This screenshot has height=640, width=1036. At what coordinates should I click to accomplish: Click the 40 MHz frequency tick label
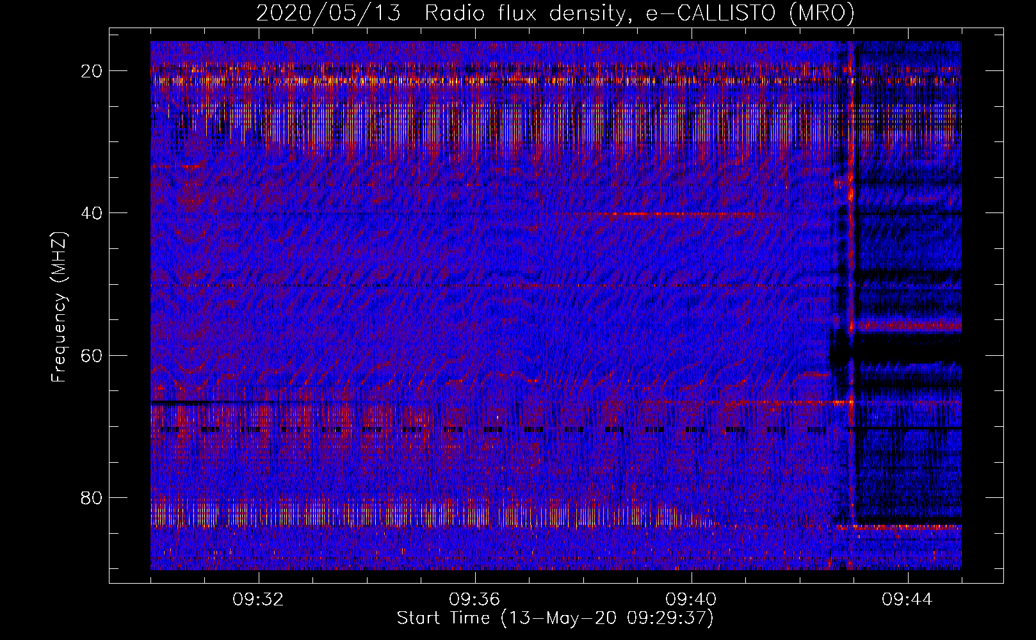pos(92,213)
